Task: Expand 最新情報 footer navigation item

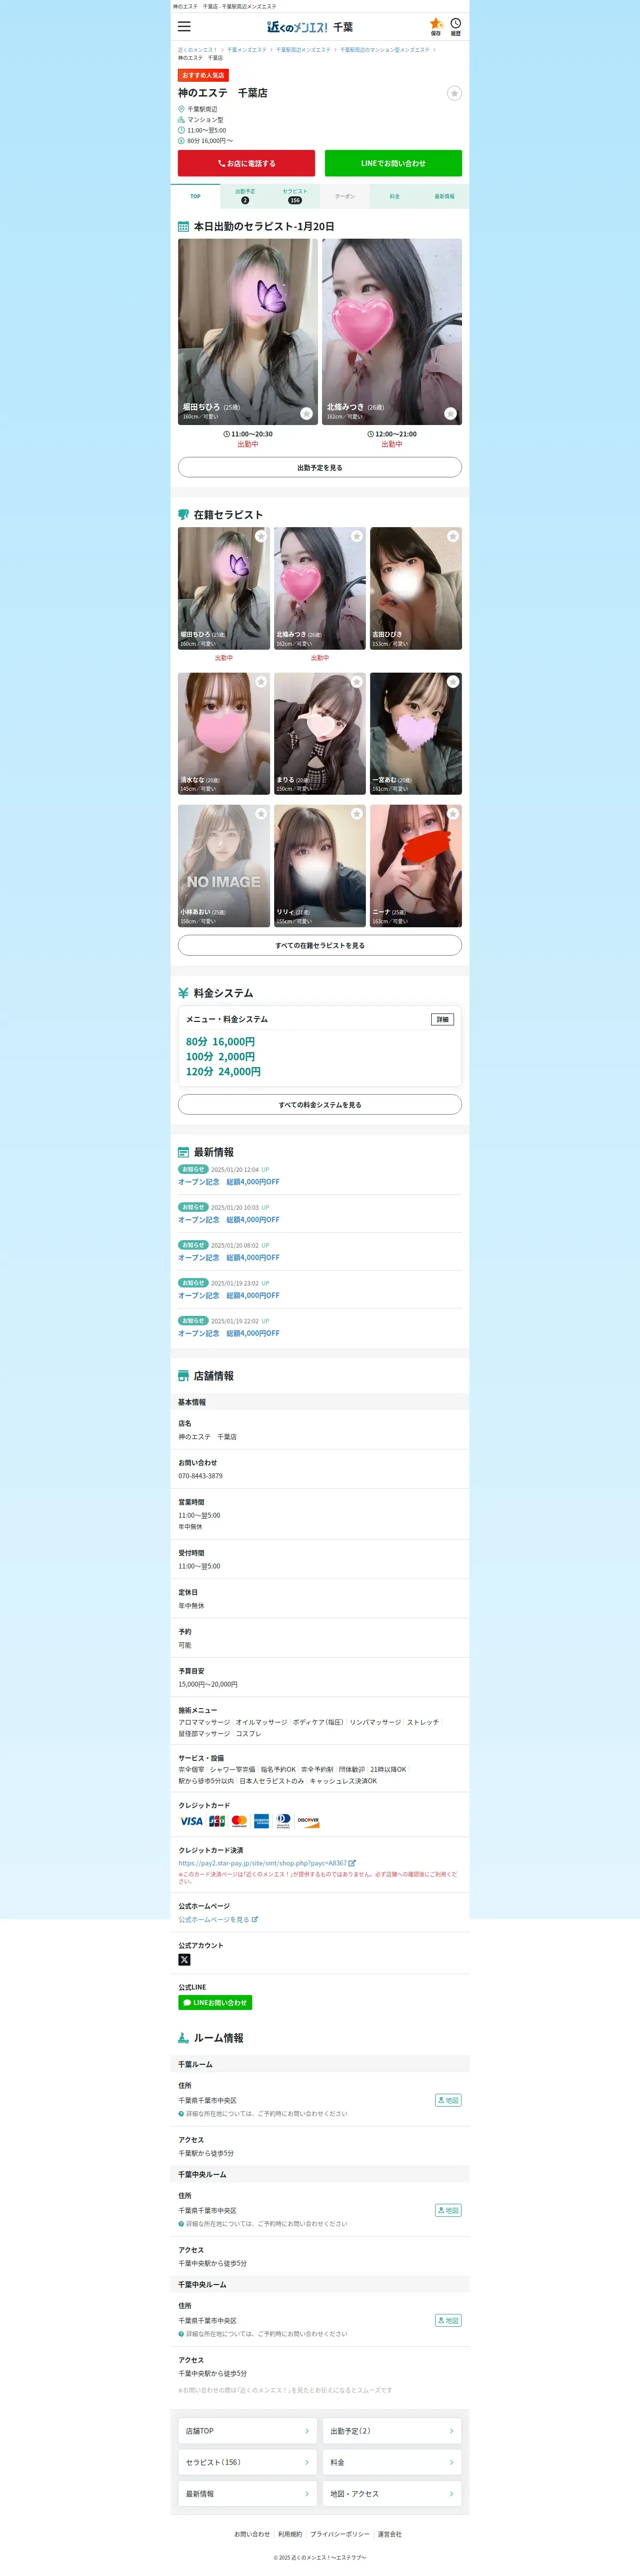Action: pyautogui.click(x=248, y=2493)
